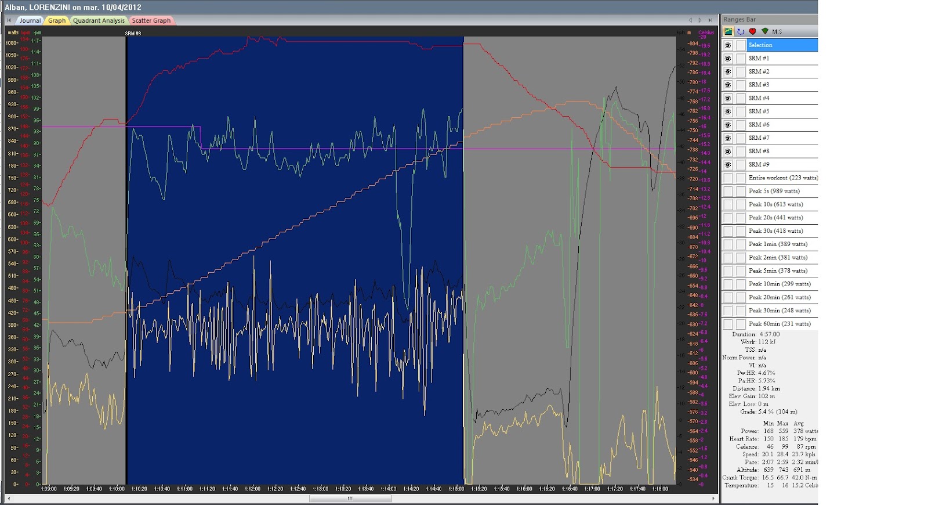Image resolution: width=928 pixels, height=505 pixels.
Task: Check the box next to SRM #1
Action: click(x=741, y=59)
